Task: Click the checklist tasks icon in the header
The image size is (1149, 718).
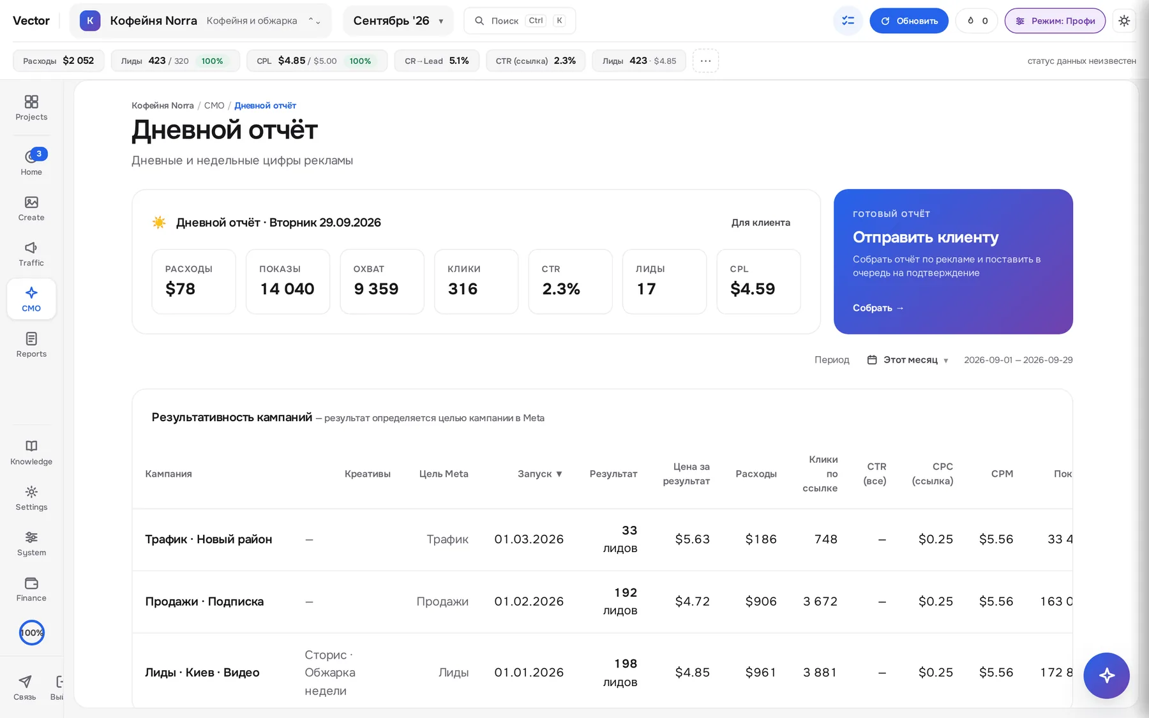Action: [x=848, y=21]
